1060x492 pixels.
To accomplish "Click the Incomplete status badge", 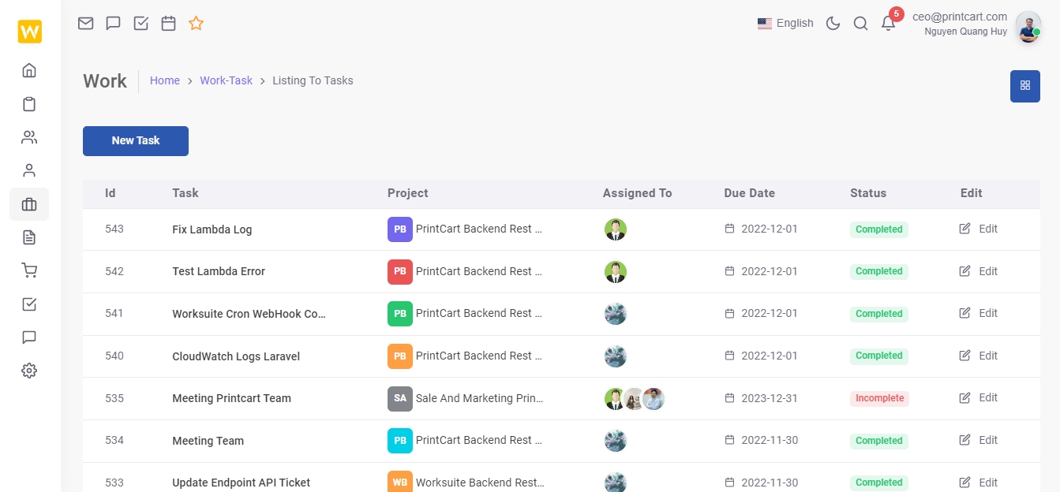I will tap(879, 398).
